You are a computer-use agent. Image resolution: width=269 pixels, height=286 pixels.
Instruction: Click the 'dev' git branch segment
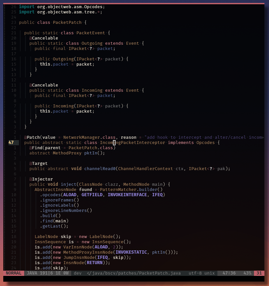tap(77, 273)
